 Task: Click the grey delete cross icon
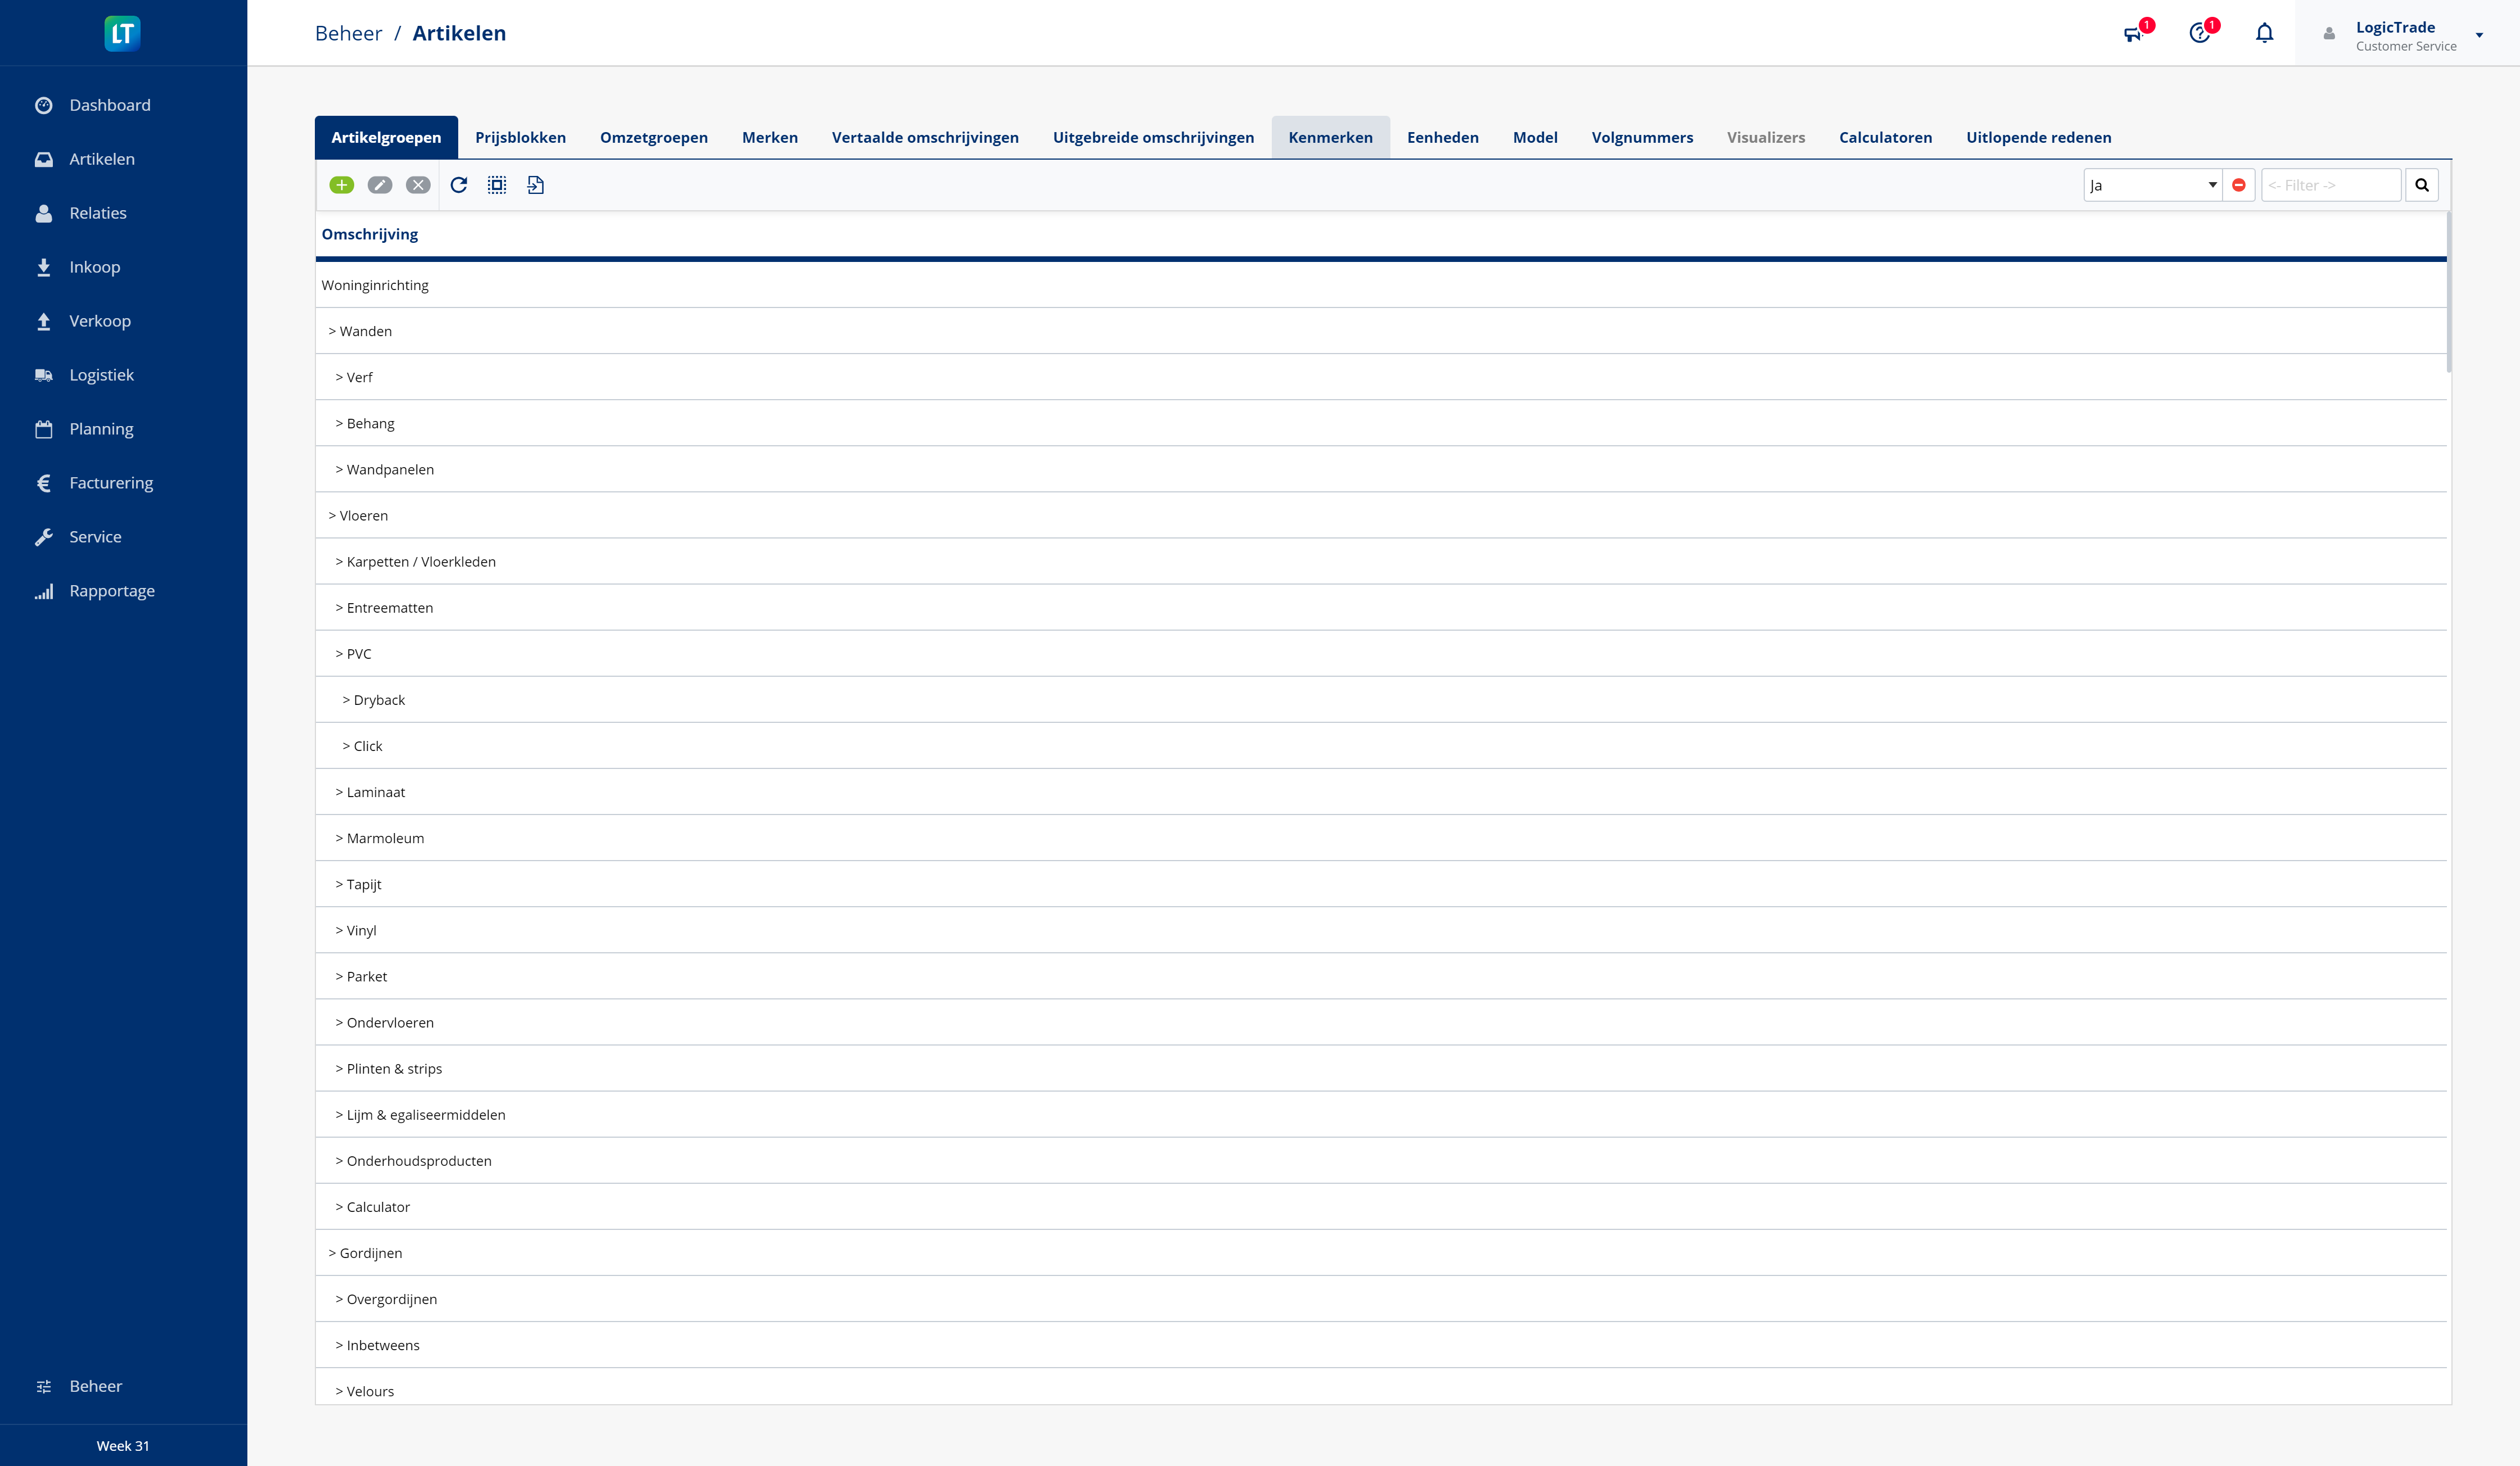click(419, 185)
